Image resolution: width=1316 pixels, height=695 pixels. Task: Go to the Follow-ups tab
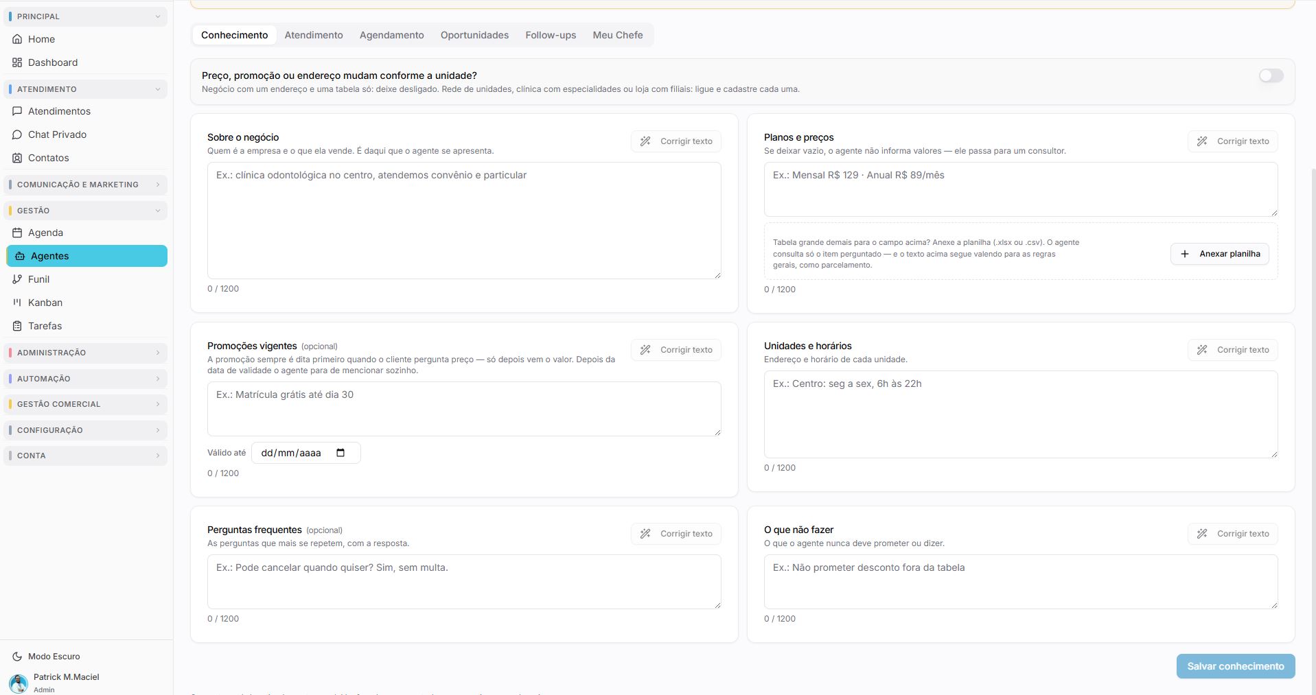(x=551, y=35)
